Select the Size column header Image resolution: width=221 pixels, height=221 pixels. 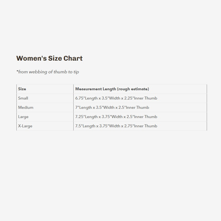[22, 89]
